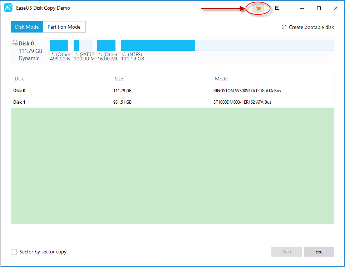Viewport: 345px width, 267px height.
Task: Click the Disk column header
Action: [61, 79]
